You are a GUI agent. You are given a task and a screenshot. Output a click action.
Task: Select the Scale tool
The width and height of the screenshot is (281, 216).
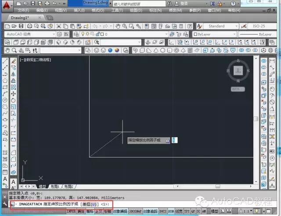14,107
